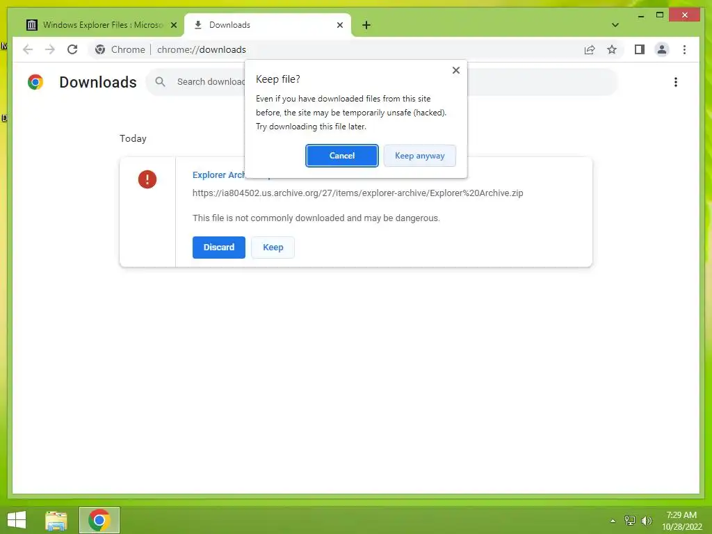Close the Downloads tab

click(339, 25)
